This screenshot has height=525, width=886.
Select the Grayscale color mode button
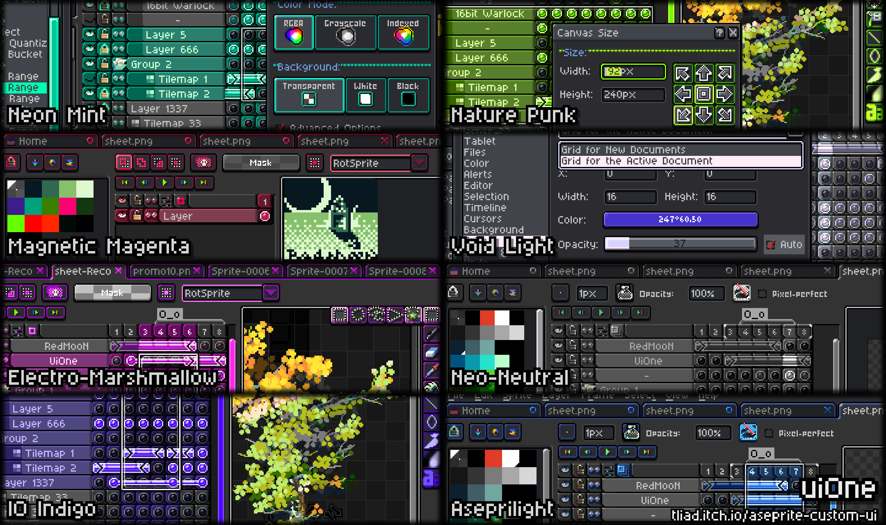pos(345,32)
